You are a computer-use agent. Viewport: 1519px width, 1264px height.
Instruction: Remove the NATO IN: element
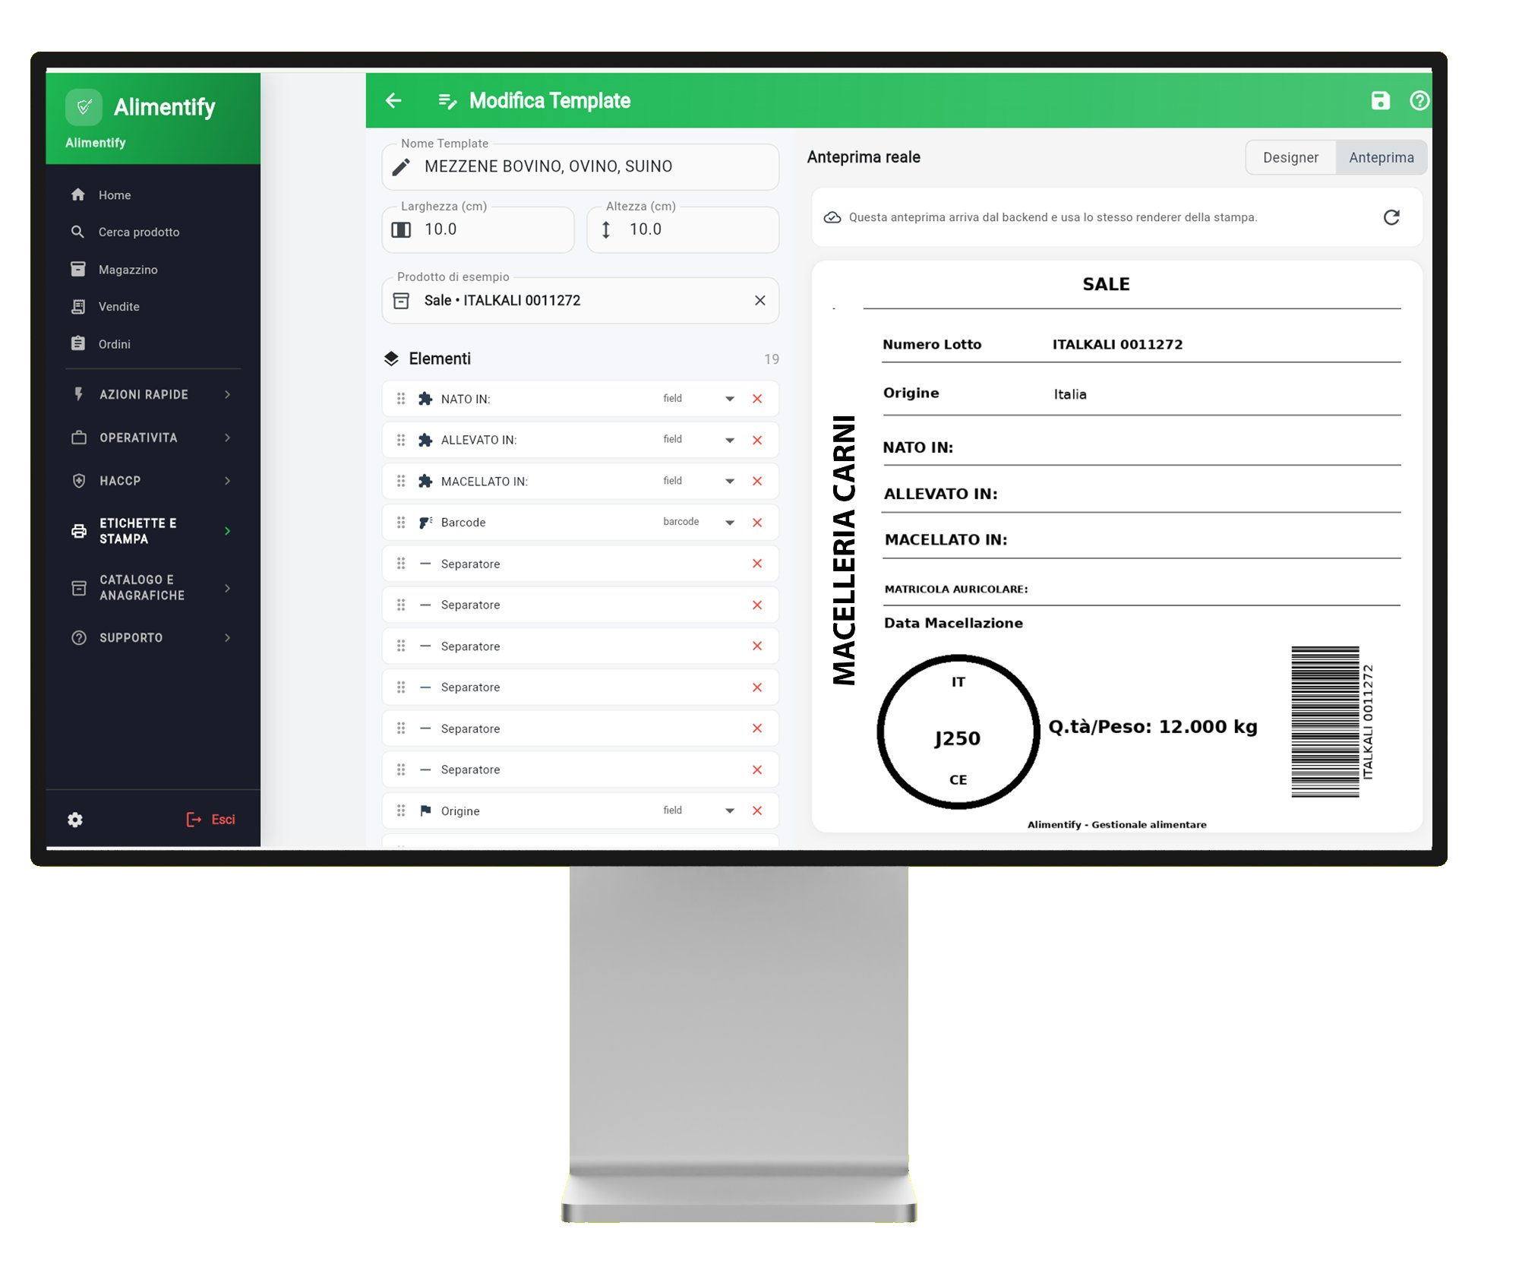(757, 399)
